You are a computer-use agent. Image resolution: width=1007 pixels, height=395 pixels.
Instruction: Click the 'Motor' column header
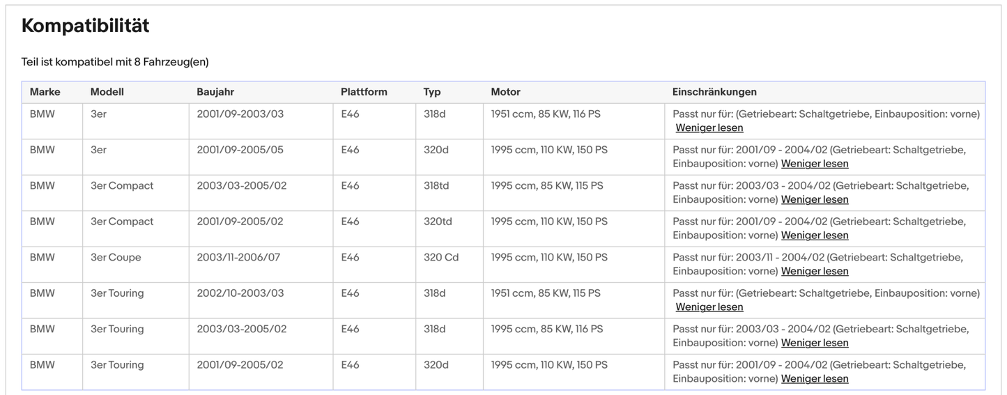coord(505,92)
